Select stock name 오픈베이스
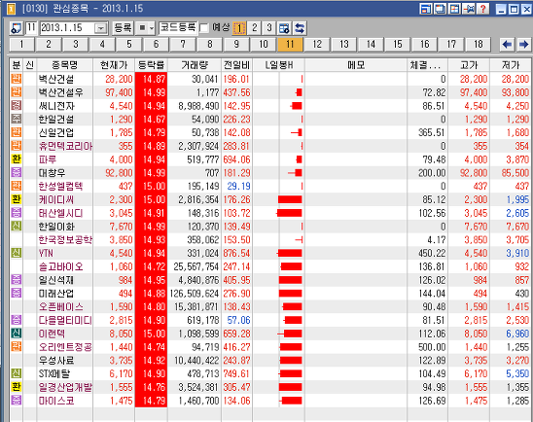 [x=61, y=306]
